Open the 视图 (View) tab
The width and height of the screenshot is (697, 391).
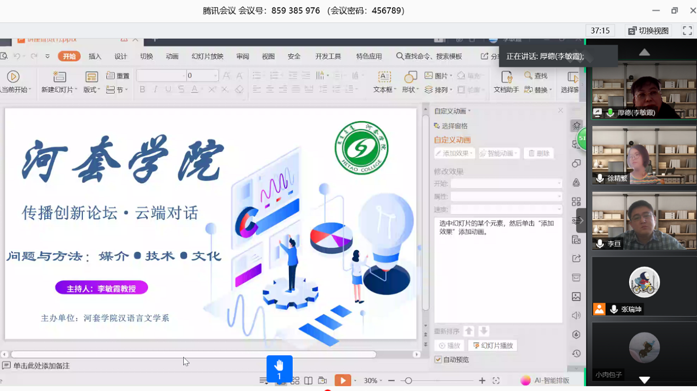[268, 56]
